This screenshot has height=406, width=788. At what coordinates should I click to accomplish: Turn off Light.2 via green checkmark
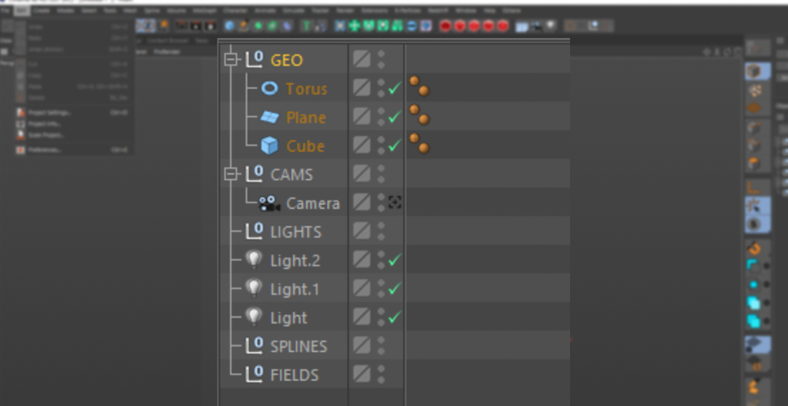395,260
